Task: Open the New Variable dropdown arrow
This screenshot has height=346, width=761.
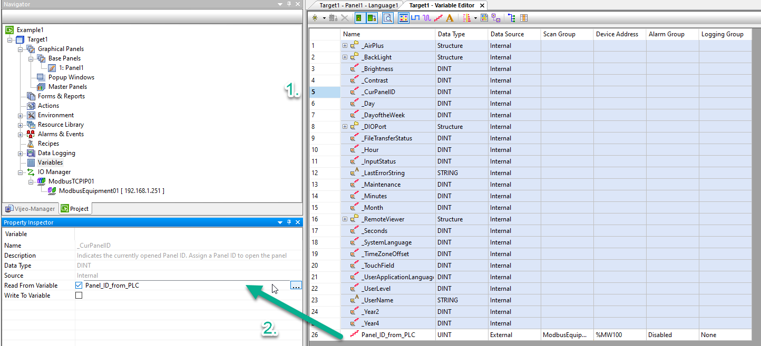Action: [x=324, y=18]
